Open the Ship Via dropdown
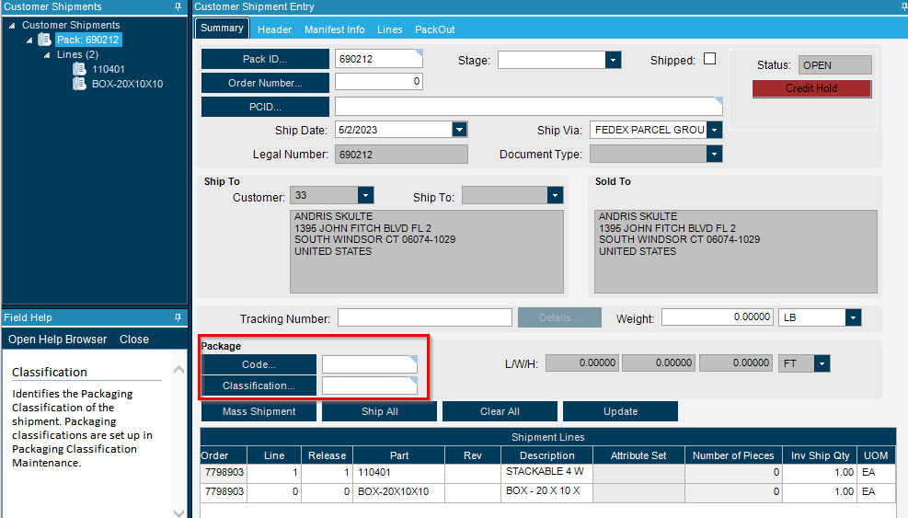908x518 pixels. (715, 130)
